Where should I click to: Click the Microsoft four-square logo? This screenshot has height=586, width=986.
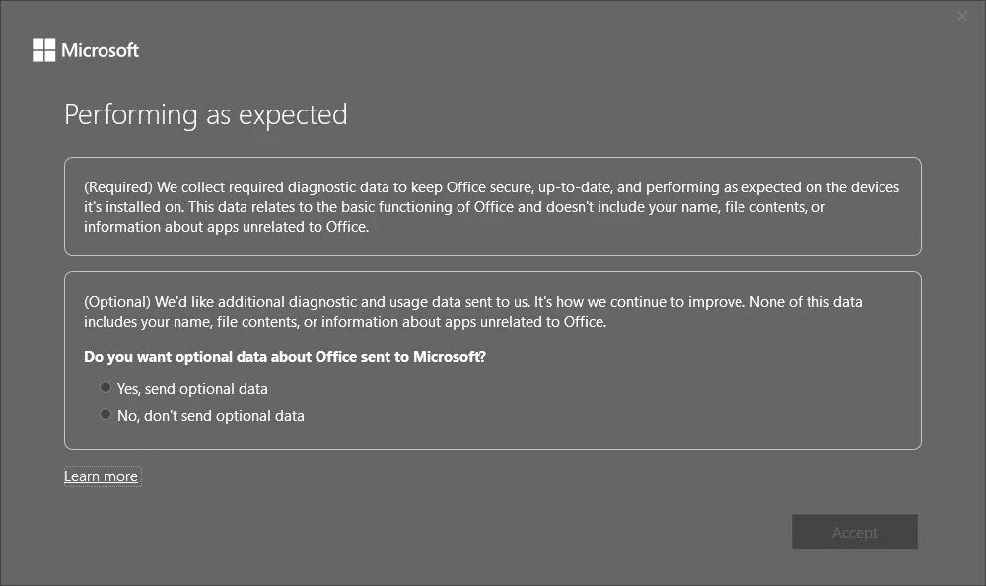[44, 50]
